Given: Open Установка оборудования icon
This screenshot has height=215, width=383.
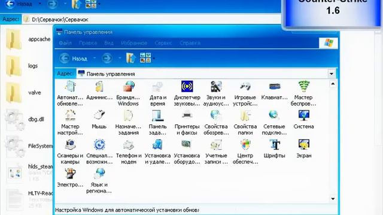Looking at the screenshot, I should click(187, 152).
